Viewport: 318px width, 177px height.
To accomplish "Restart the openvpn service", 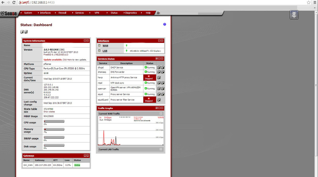I will (159, 88).
